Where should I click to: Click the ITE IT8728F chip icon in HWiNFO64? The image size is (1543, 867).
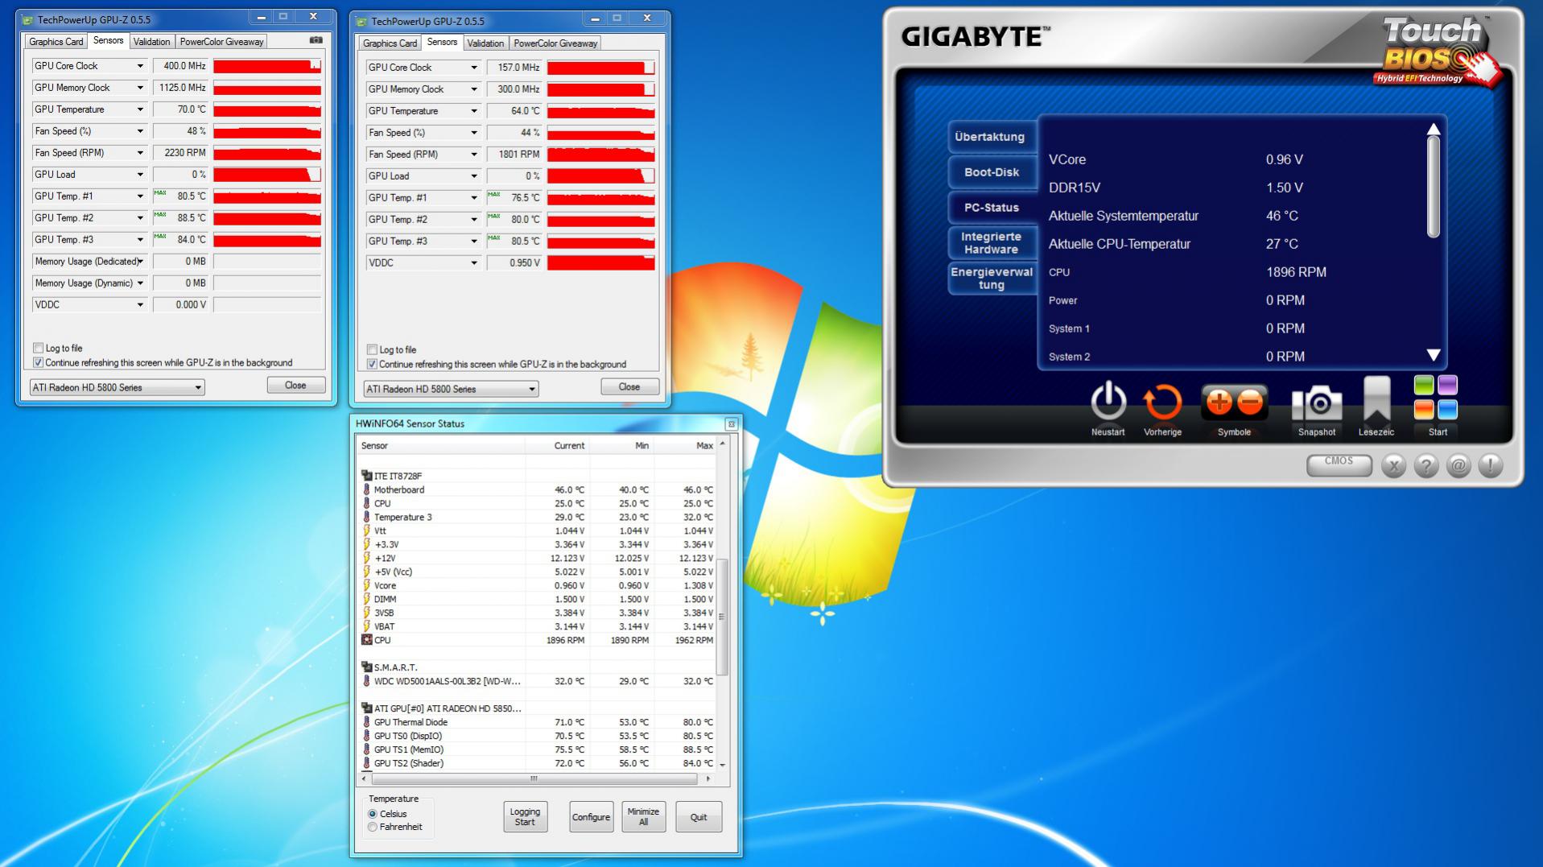pyautogui.click(x=367, y=476)
